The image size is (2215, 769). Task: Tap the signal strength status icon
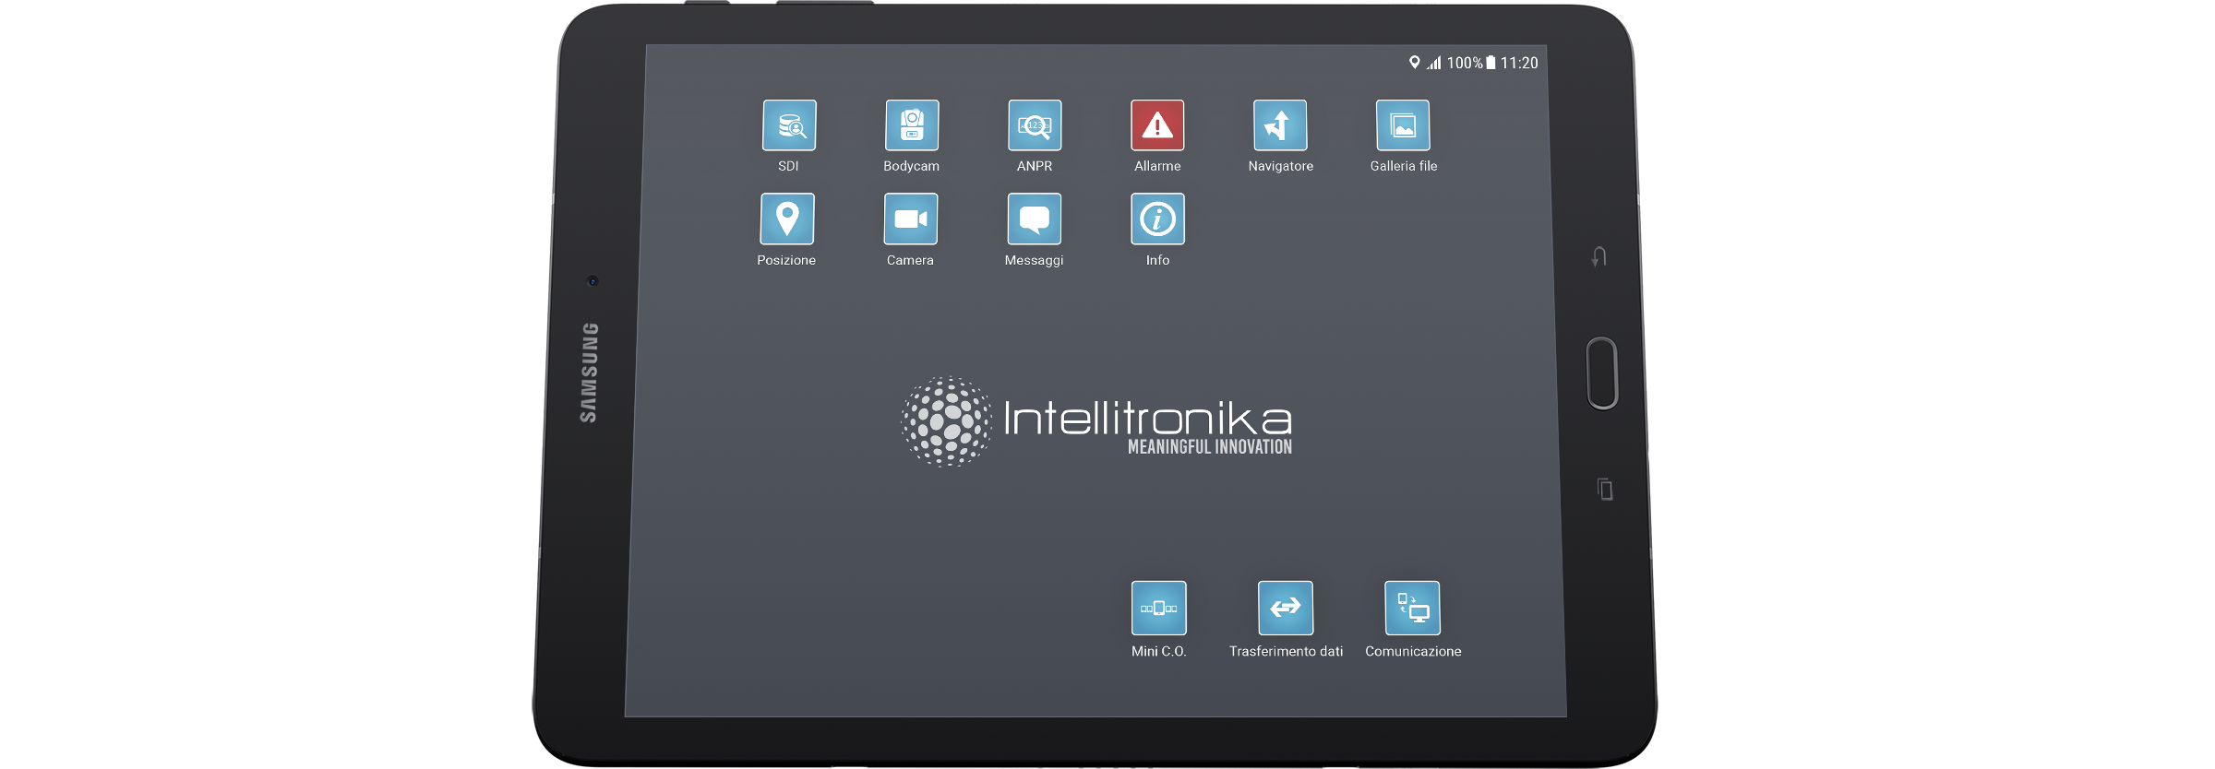pos(1434,63)
